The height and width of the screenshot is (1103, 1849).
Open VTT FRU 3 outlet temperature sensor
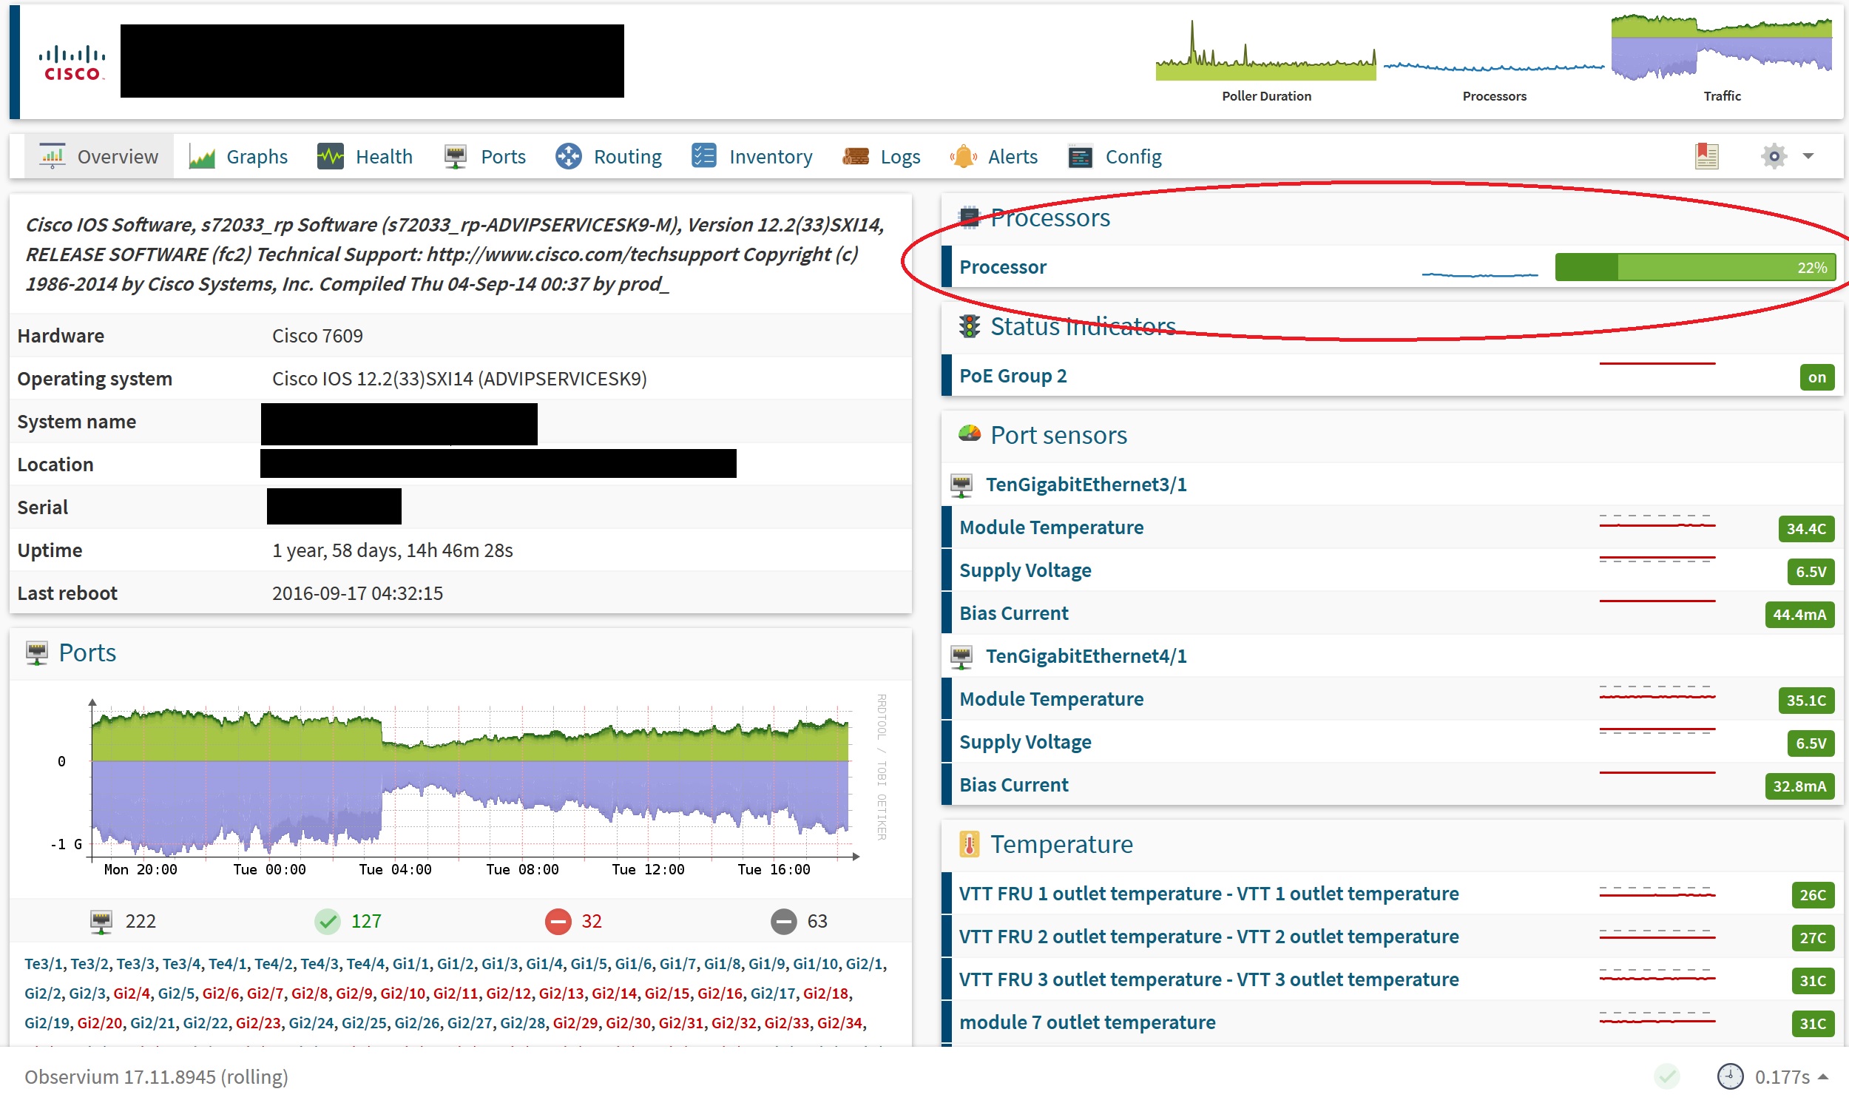(1208, 979)
